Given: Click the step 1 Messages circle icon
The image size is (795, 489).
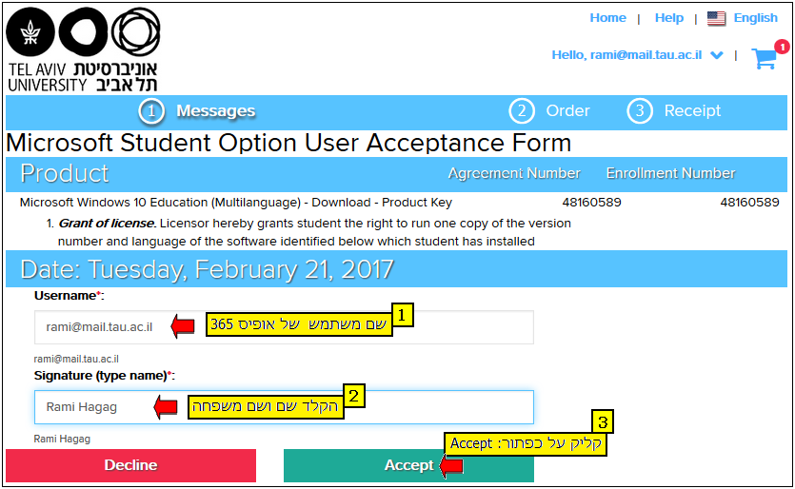Looking at the screenshot, I should [x=151, y=111].
